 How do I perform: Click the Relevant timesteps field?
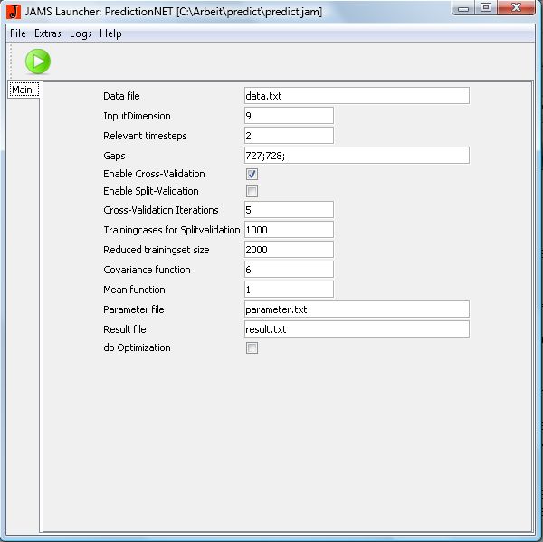[x=289, y=136]
